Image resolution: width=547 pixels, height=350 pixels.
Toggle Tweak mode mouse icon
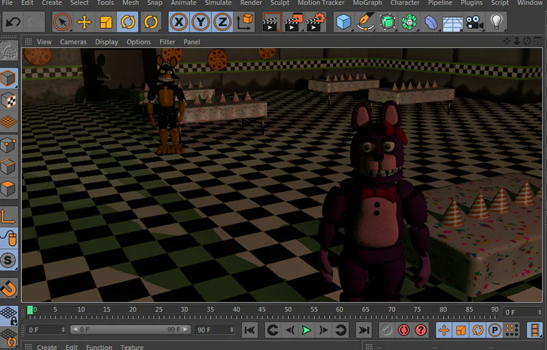tap(9, 238)
